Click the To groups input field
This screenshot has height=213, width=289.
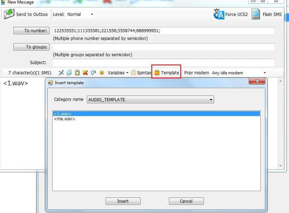pyautogui.click(x=163, y=47)
